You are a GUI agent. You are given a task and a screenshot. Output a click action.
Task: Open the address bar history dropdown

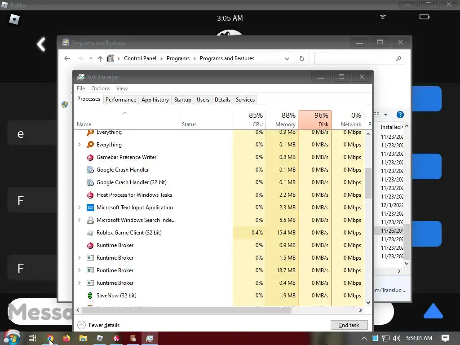(287, 59)
